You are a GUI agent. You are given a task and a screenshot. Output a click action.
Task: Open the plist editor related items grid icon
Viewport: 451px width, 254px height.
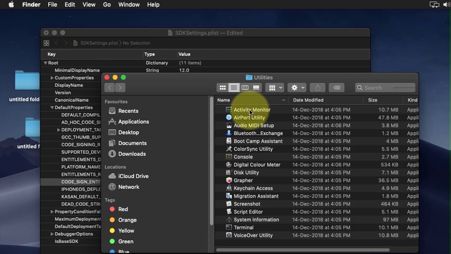(x=46, y=43)
